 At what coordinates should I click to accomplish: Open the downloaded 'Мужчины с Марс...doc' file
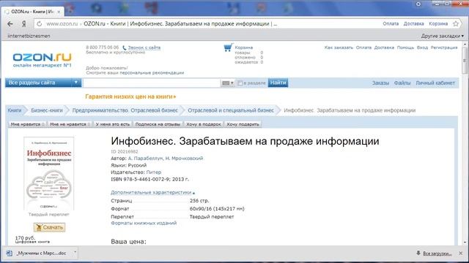[41, 254]
